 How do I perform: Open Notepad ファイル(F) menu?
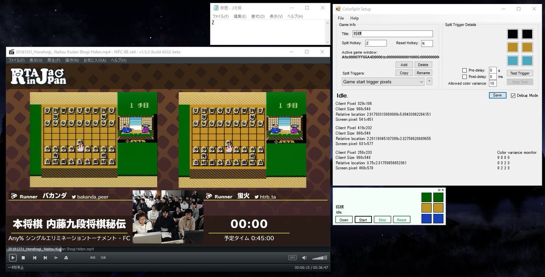click(221, 16)
